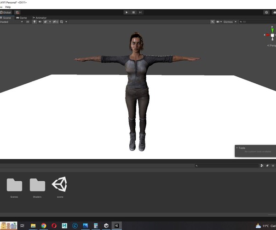This screenshot has height=230, width=276.
Task: Click the green Y axis gizmo cone
Action: (x=272, y=30)
